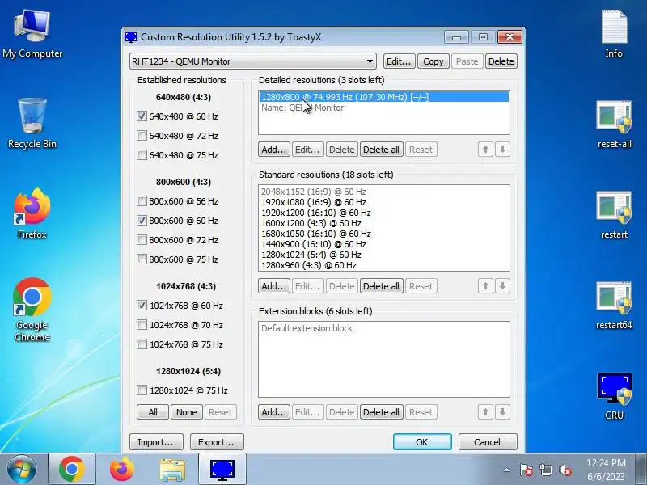Add a detailed resolution
Viewport: 647px width, 485px height.
(274, 150)
